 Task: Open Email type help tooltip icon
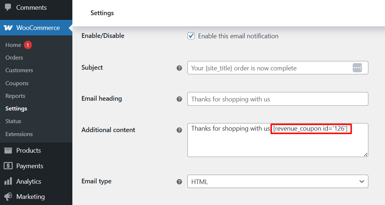coord(179,182)
